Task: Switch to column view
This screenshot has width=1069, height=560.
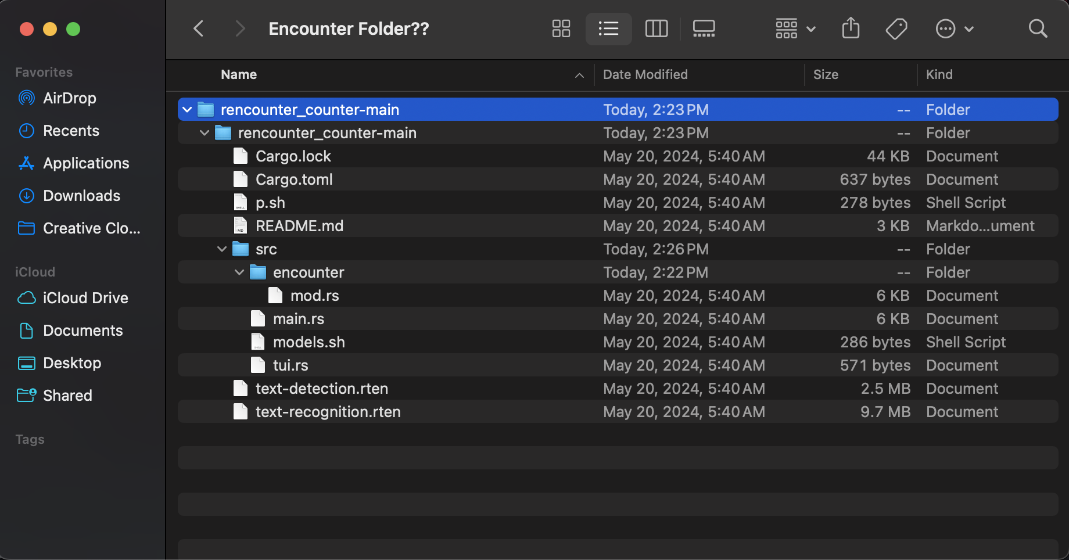Action: click(657, 28)
